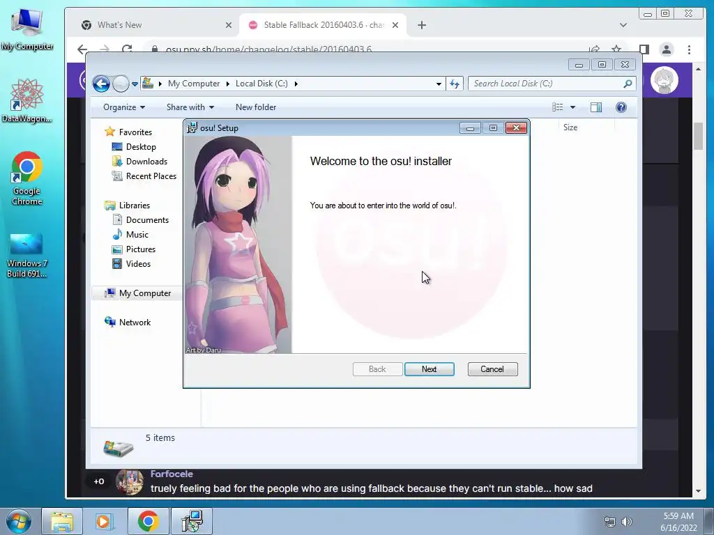Open Explorer help question-mark icon

pyautogui.click(x=621, y=107)
